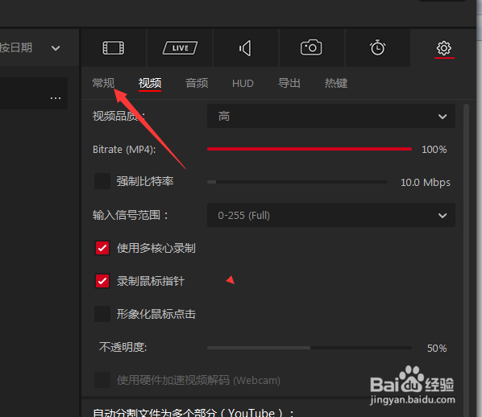Open the screenshot camera tab
This screenshot has width=482, height=417.
[x=311, y=48]
